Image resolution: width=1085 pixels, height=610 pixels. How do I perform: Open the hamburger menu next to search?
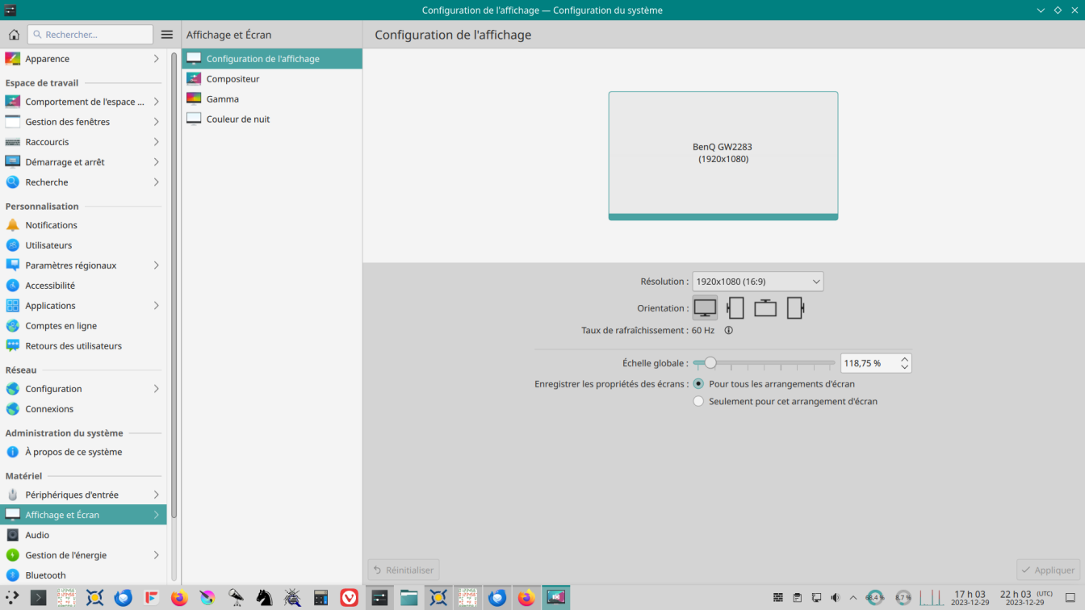point(167,34)
